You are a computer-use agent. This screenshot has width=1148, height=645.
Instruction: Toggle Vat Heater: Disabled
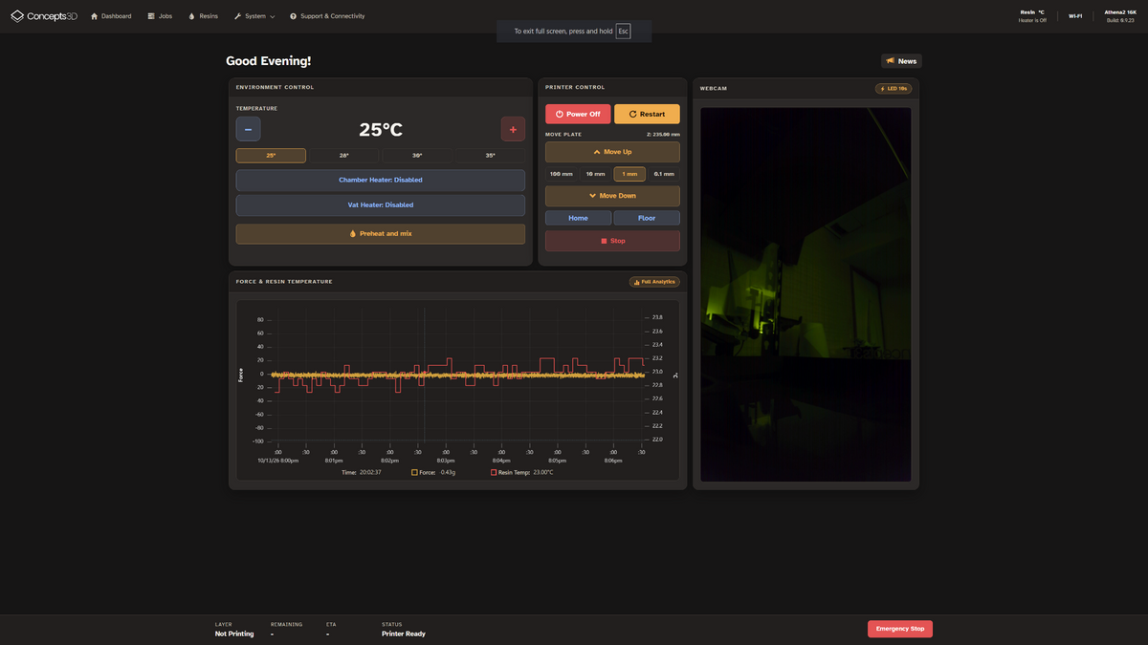[381, 204]
